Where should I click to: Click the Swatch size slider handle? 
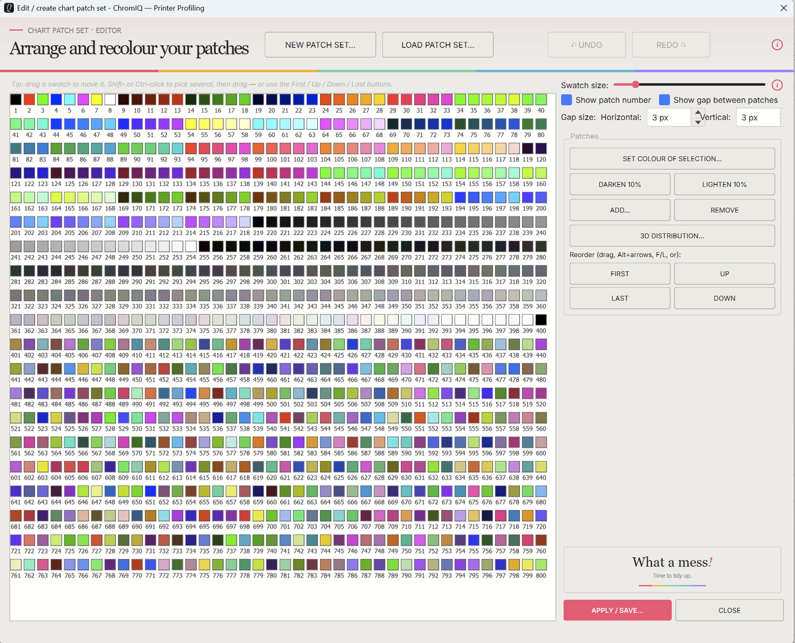(x=635, y=85)
